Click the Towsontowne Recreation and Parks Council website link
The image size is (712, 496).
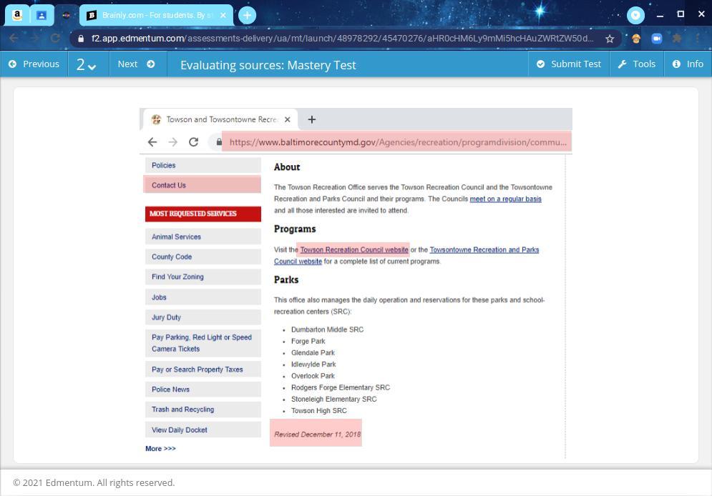pyautogui.click(x=484, y=250)
